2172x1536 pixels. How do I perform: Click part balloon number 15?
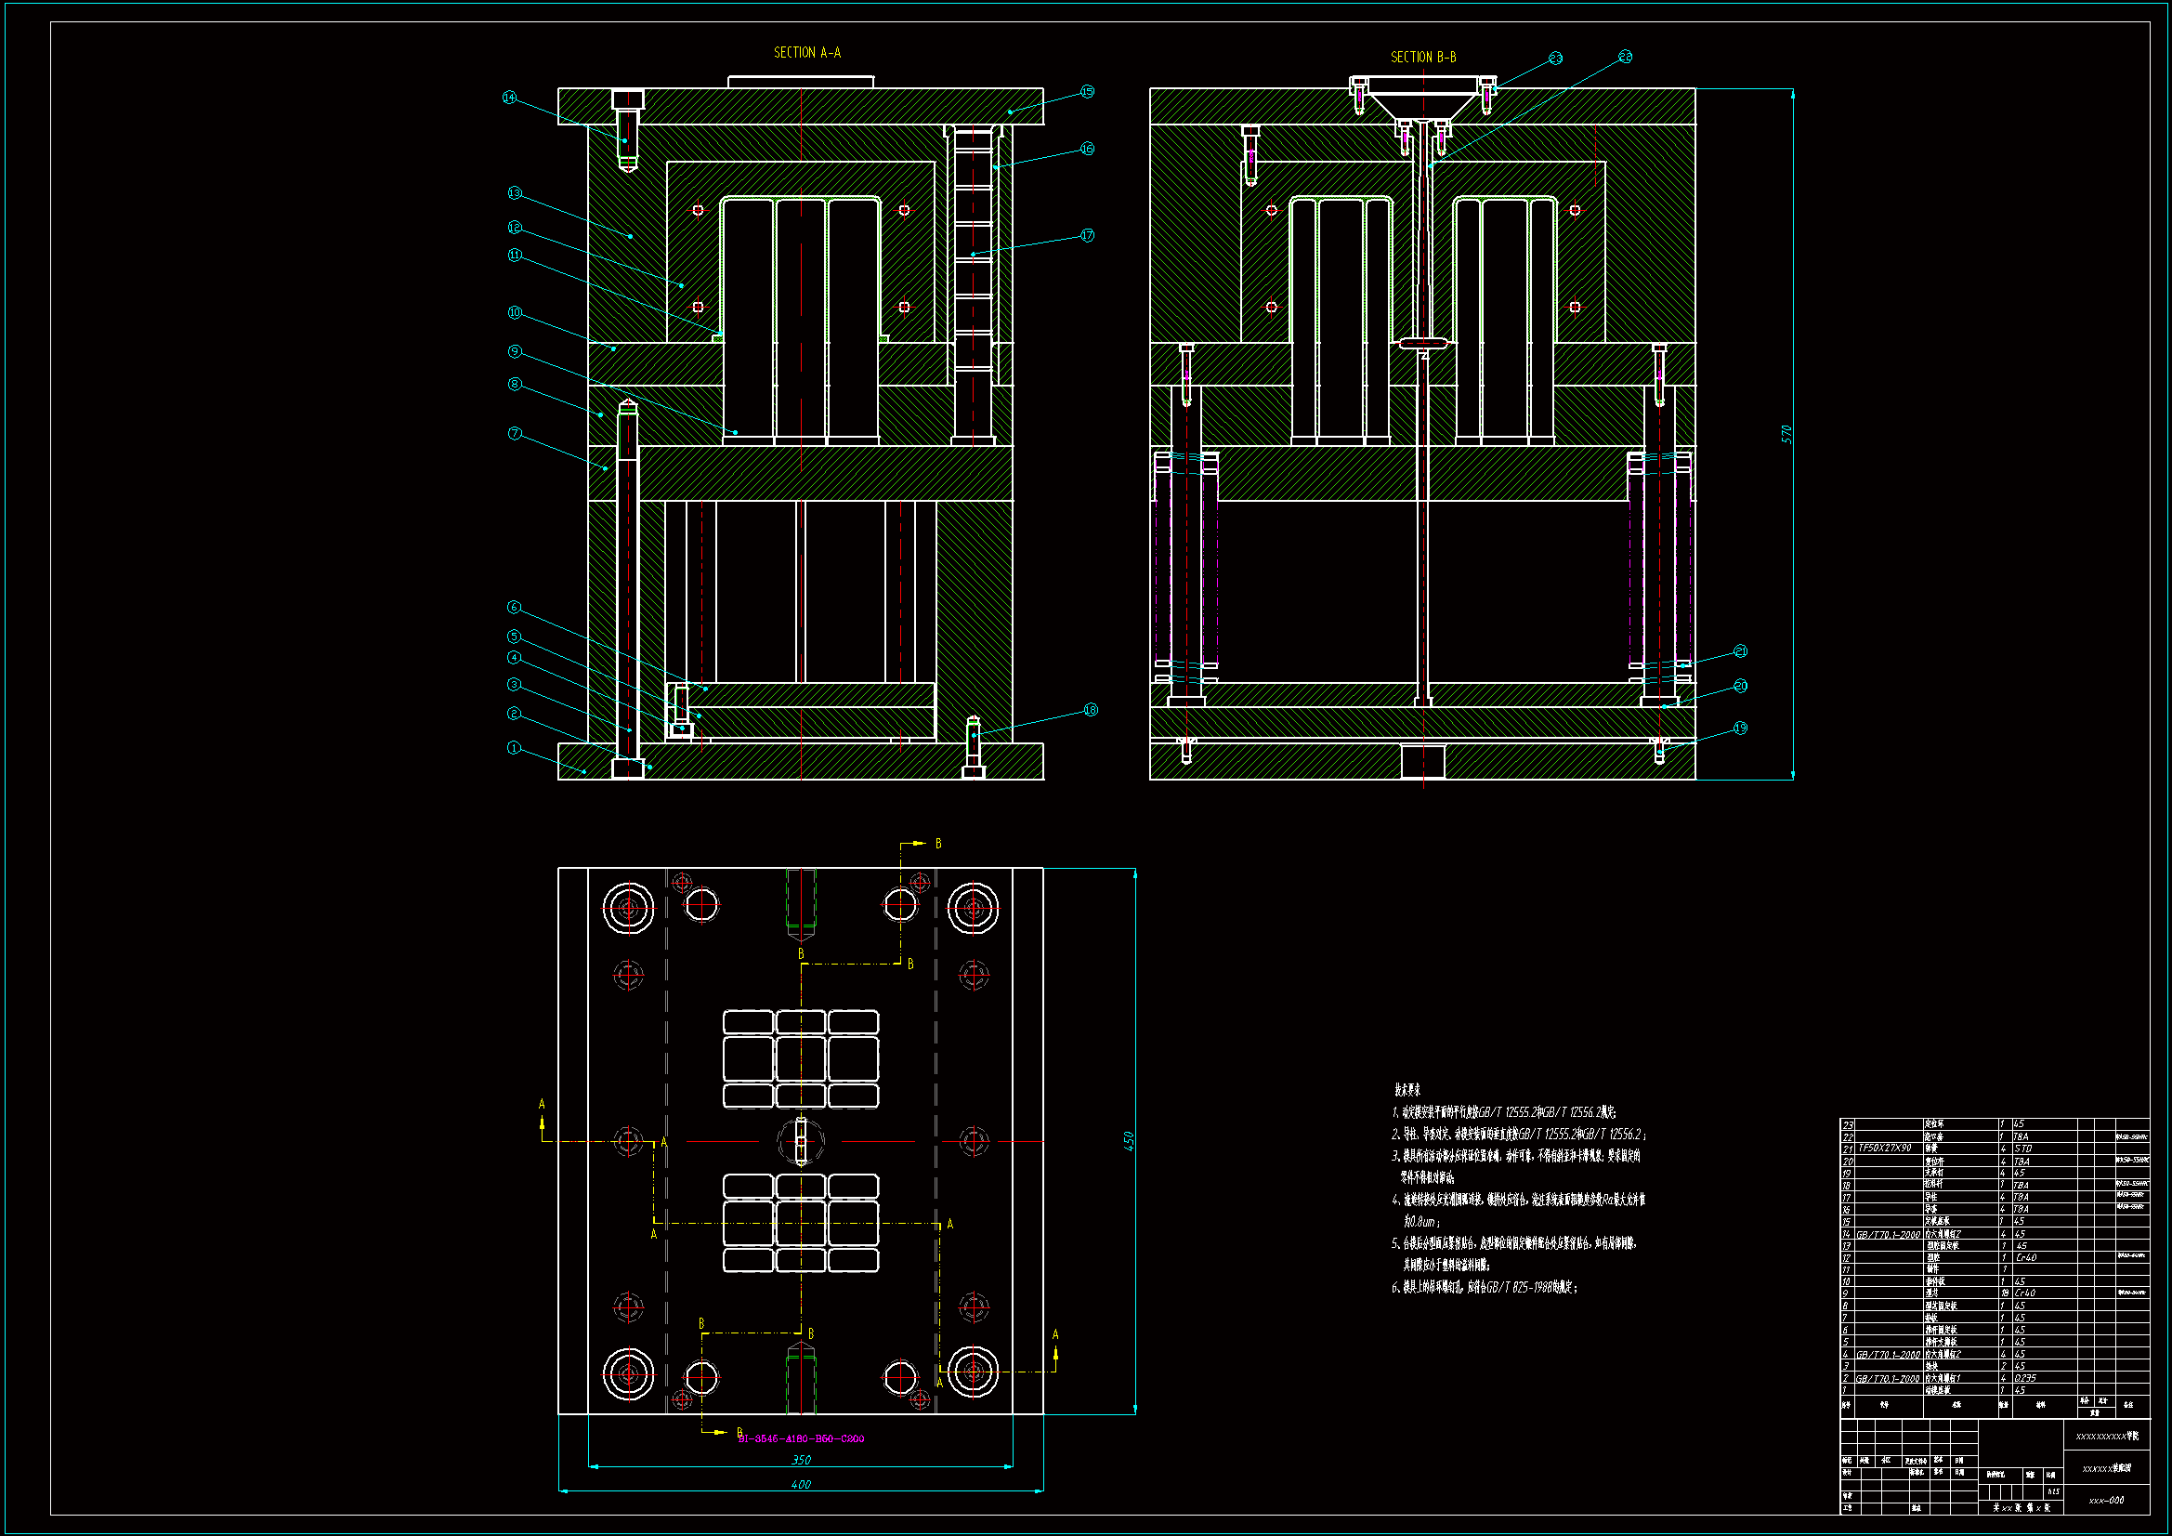click(x=1087, y=92)
